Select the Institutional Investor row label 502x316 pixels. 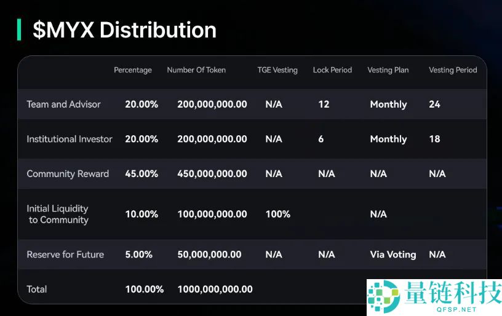[70, 139]
